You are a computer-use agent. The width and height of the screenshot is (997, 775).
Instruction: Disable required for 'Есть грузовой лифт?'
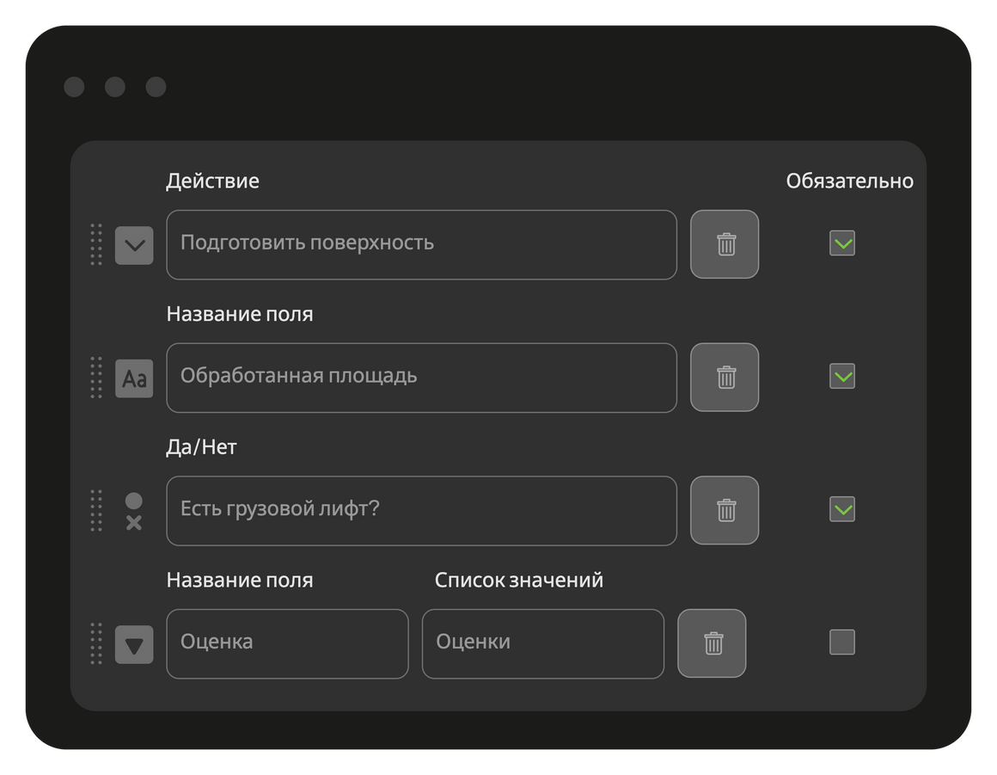point(841,509)
